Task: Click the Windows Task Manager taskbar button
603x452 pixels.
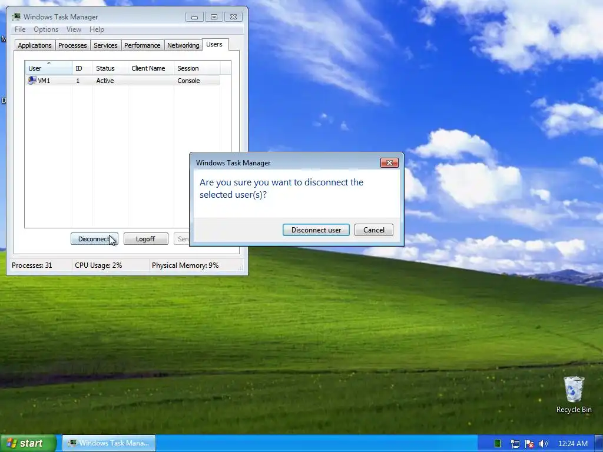Action: (109, 443)
